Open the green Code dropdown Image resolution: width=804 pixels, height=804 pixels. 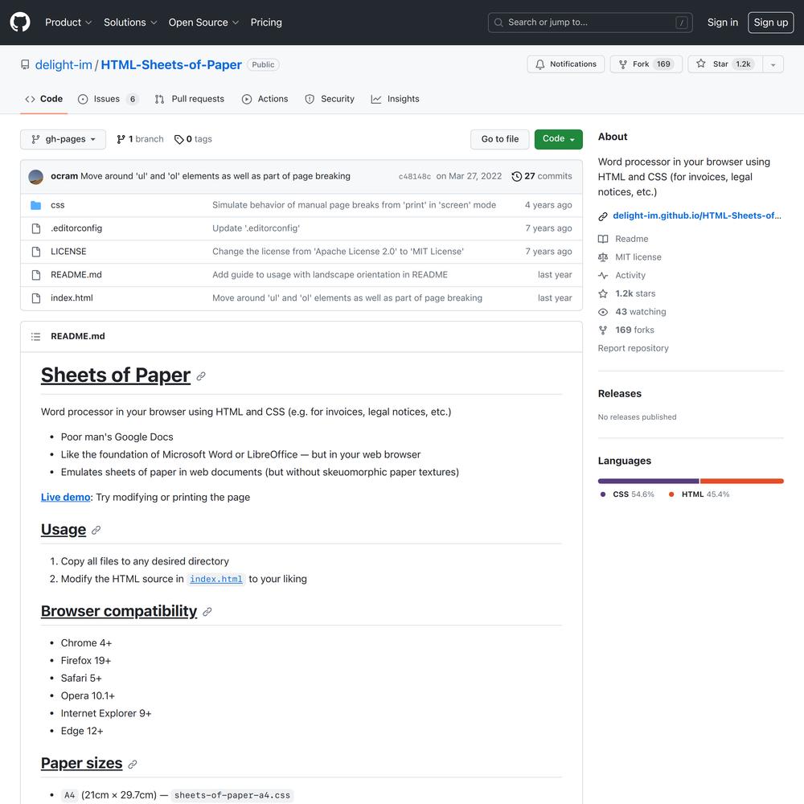click(559, 139)
